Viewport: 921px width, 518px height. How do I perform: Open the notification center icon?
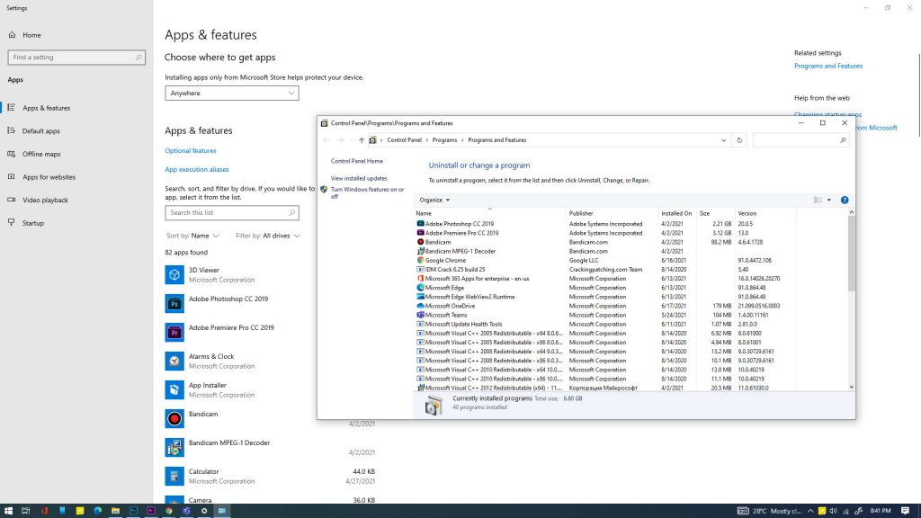[905, 511]
